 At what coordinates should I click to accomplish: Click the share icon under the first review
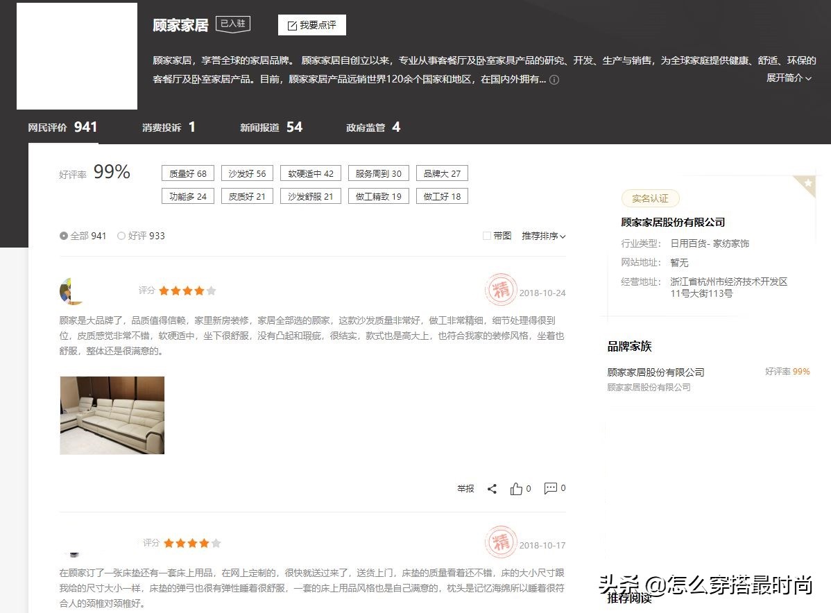pyautogui.click(x=492, y=488)
